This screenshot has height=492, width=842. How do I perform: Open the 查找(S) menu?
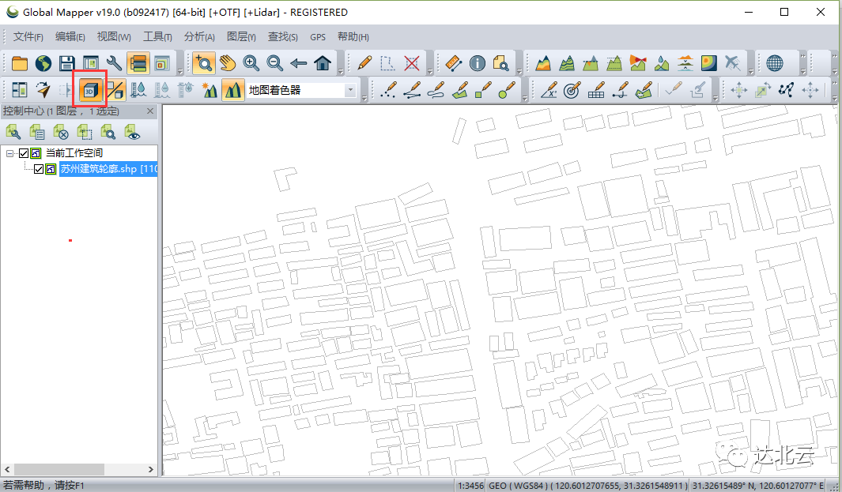click(283, 36)
